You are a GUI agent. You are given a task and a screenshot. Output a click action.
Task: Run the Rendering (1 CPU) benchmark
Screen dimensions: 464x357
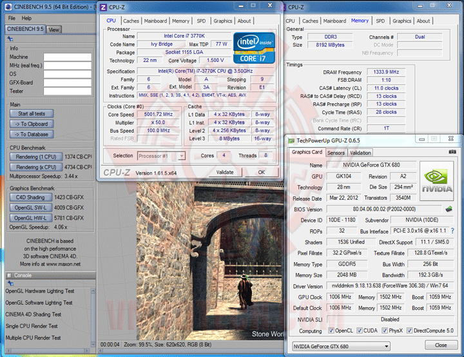36,157
